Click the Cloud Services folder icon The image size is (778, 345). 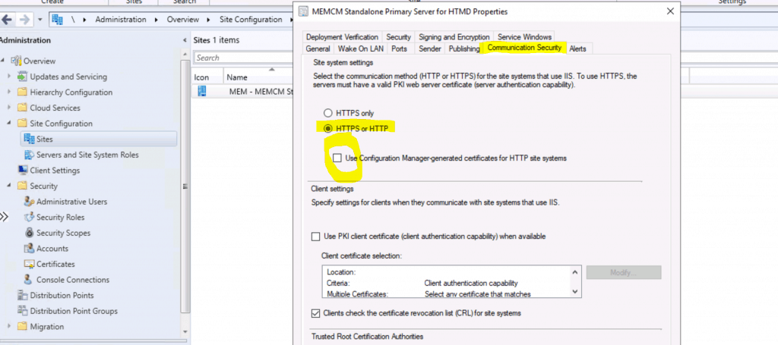pos(22,108)
